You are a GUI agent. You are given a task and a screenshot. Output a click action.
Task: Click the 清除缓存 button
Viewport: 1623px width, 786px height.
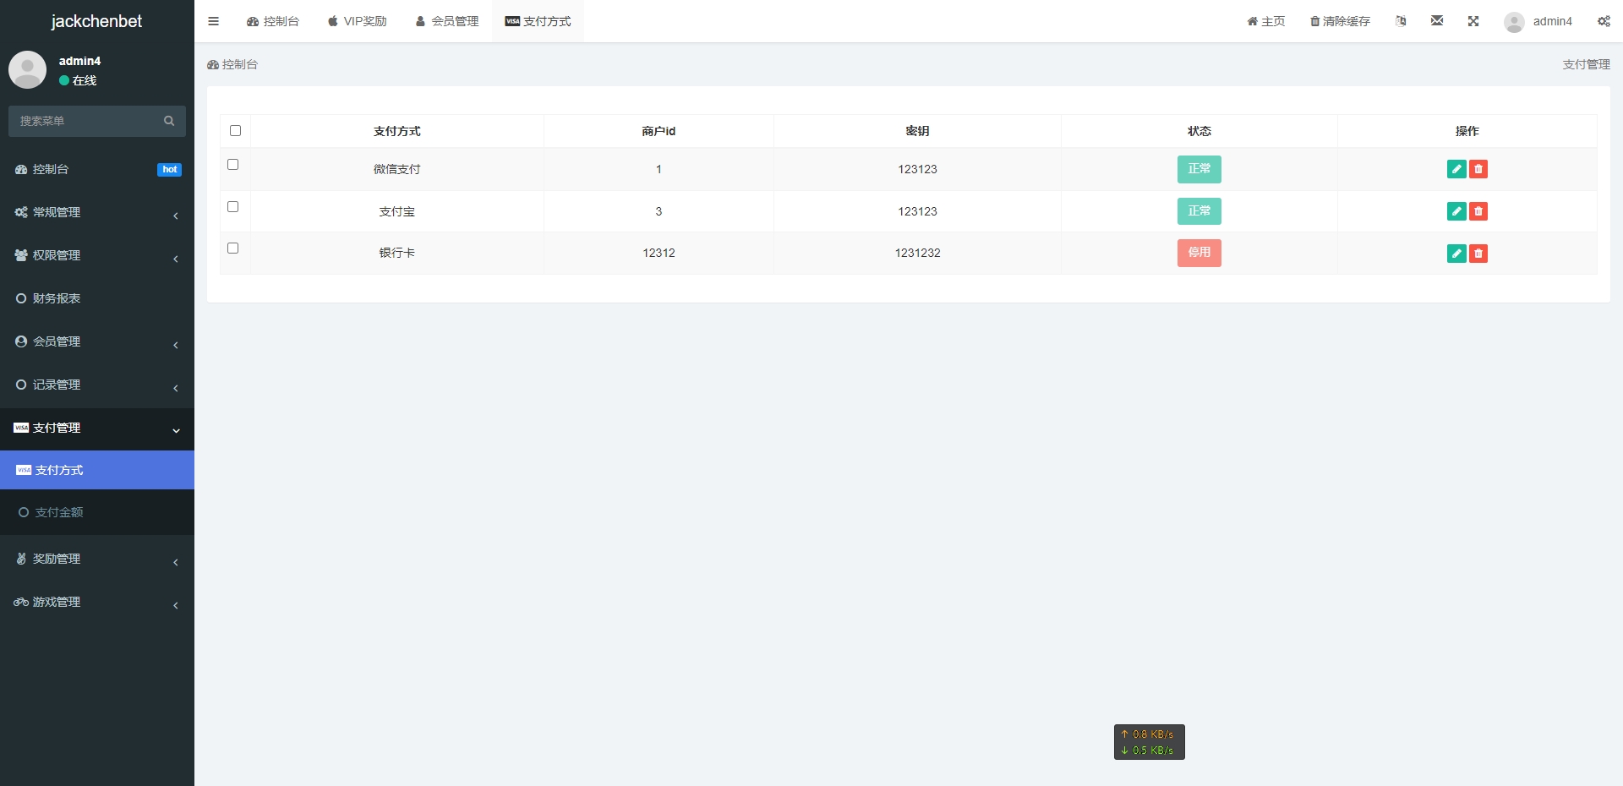click(1340, 21)
